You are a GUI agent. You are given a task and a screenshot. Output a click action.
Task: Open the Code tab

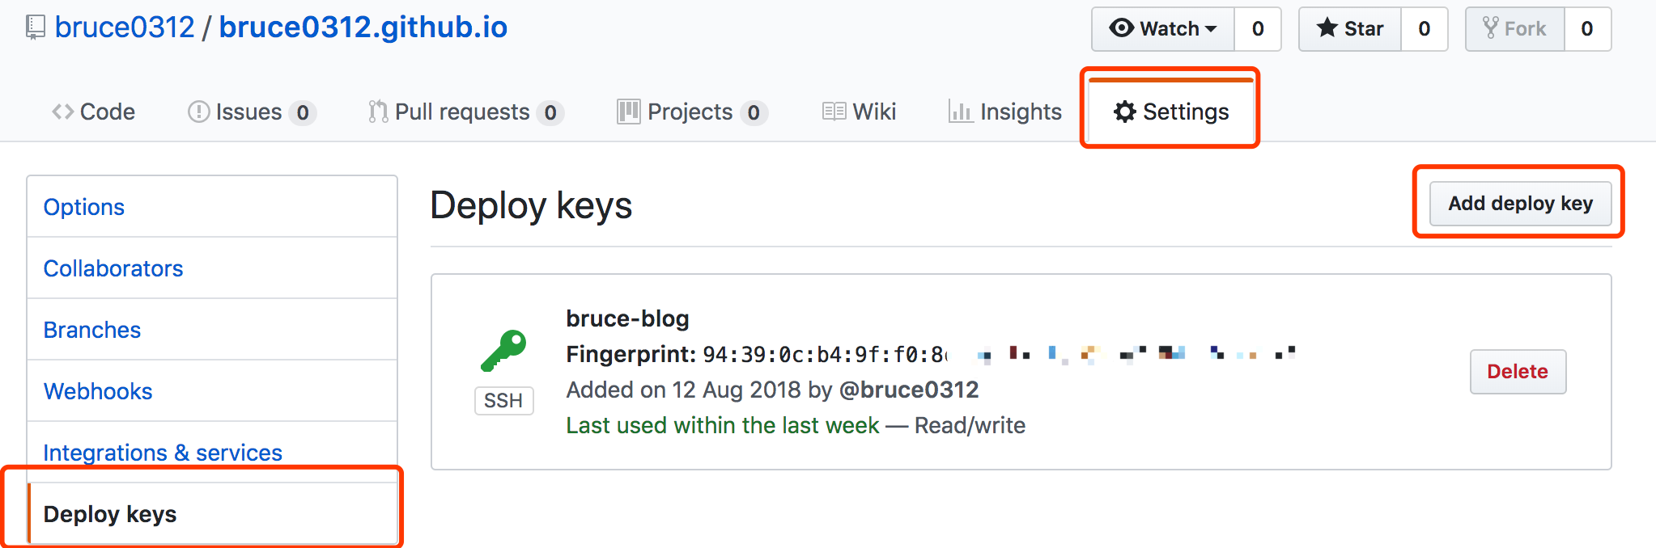[x=93, y=112]
